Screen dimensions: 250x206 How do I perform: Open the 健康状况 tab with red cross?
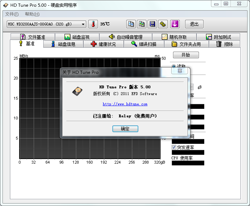tap(103, 44)
